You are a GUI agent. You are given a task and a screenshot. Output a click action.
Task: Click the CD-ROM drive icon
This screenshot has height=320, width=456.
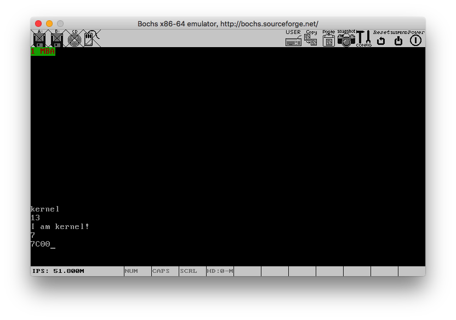[75, 38]
